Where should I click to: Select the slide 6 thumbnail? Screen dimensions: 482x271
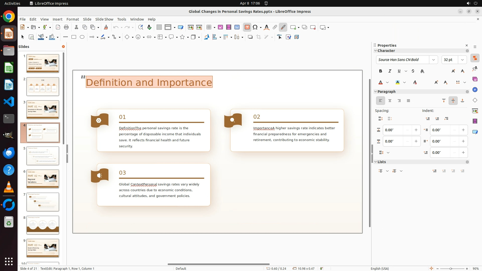43,179
